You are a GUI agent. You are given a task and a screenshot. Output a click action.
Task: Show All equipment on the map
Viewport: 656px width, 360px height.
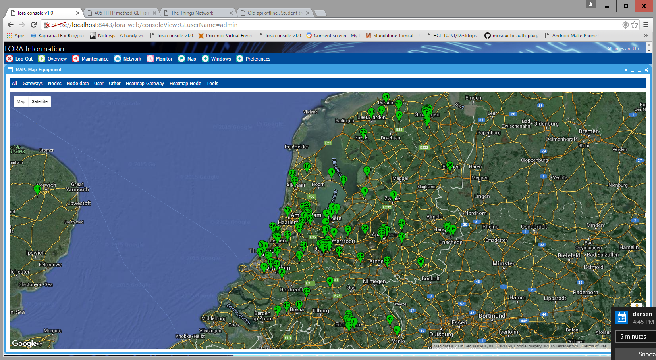coord(15,84)
